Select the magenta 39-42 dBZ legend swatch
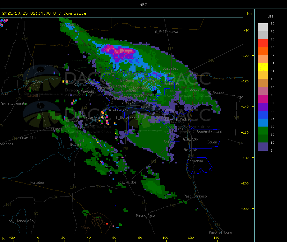 [x=263, y=99]
